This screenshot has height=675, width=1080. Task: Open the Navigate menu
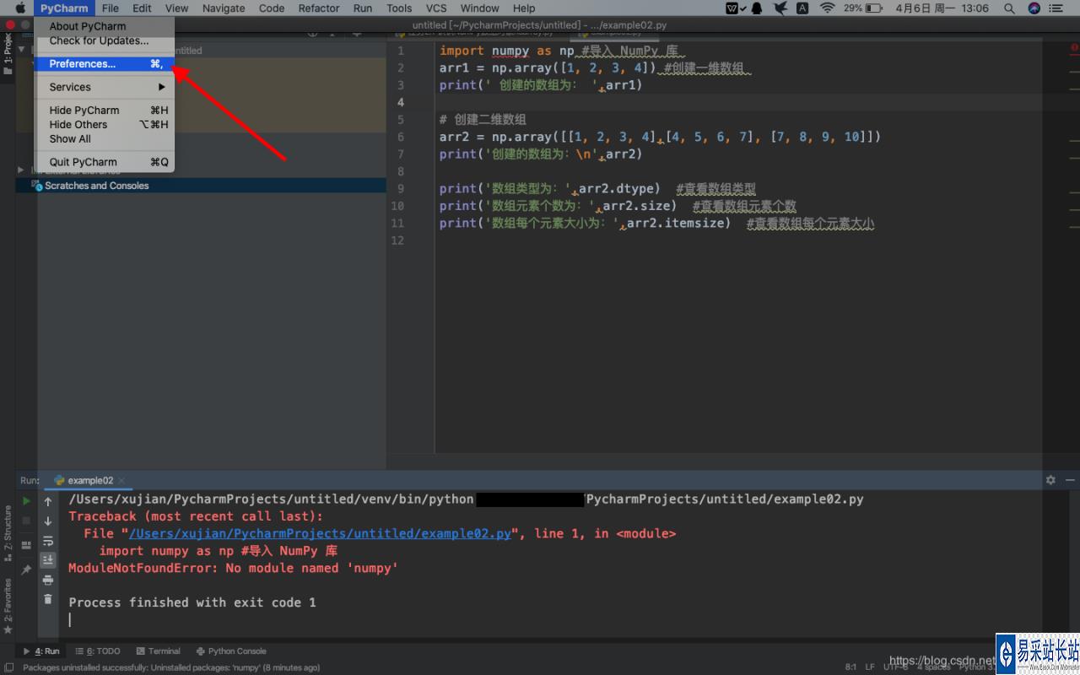pos(224,8)
